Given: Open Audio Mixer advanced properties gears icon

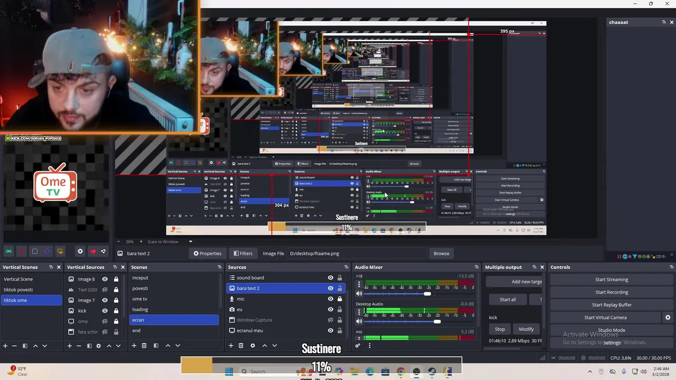Looking at the screenshot, I should (358, 346).
